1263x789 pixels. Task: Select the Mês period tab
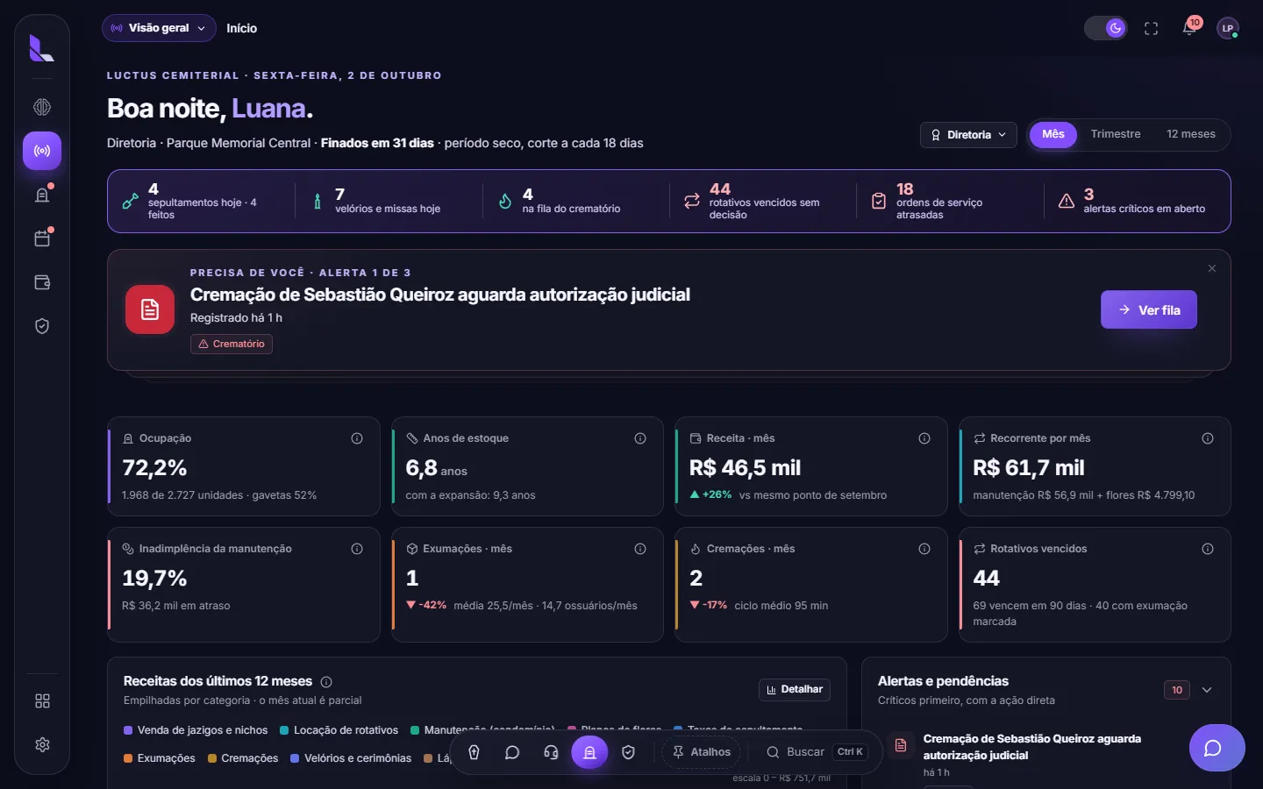click(x=1053, y=134)
